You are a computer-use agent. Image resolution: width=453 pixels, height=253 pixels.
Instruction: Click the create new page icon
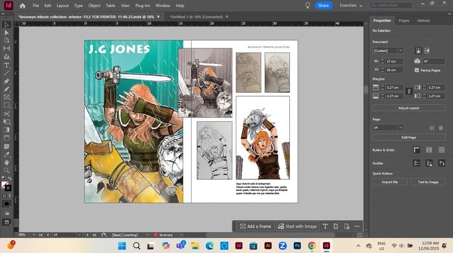click(432, 128)
